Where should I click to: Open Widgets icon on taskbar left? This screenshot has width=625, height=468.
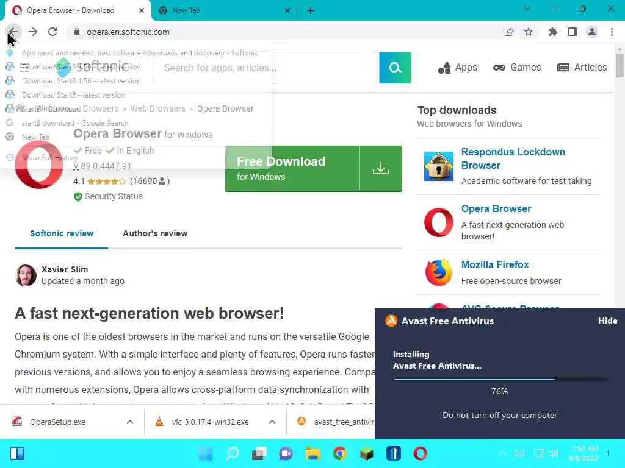17,453
